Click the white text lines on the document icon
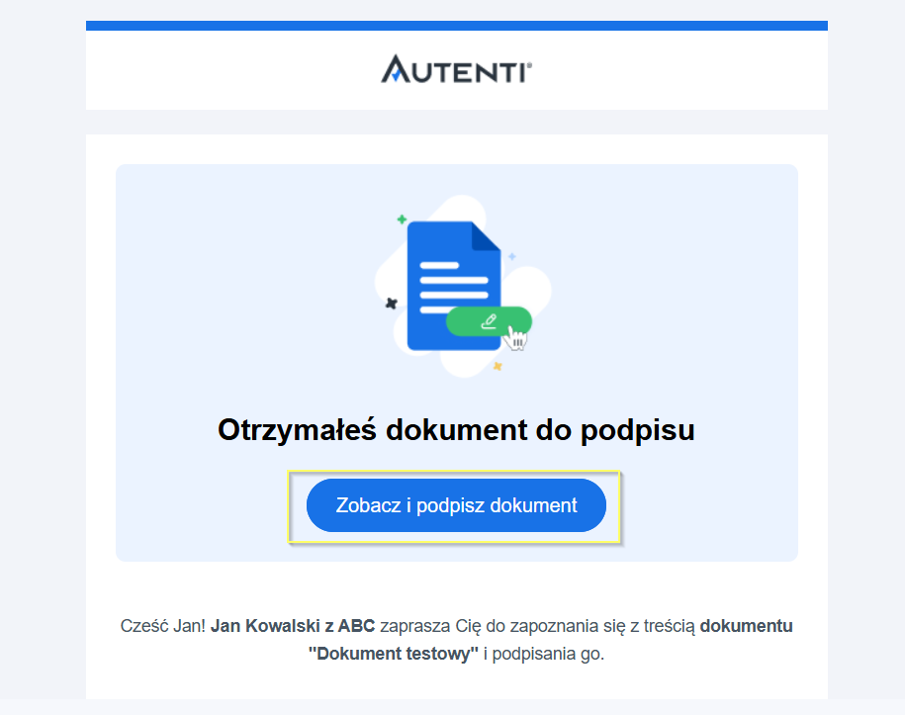Image resolution: width=905 pixels, height=715 pixels. tap(454, 288)
